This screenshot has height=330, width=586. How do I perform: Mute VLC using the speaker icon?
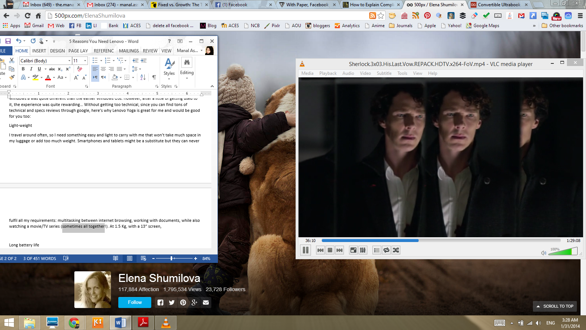[x=544, y=253]
